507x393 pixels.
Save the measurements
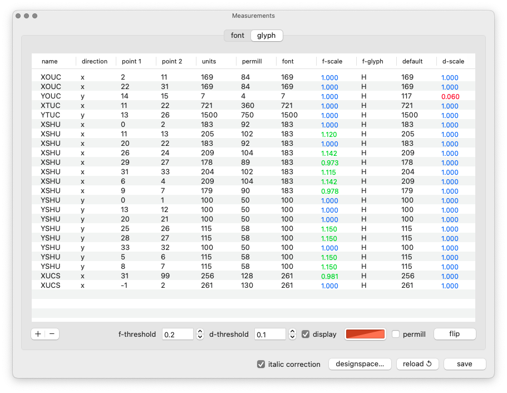click(464, 364)
